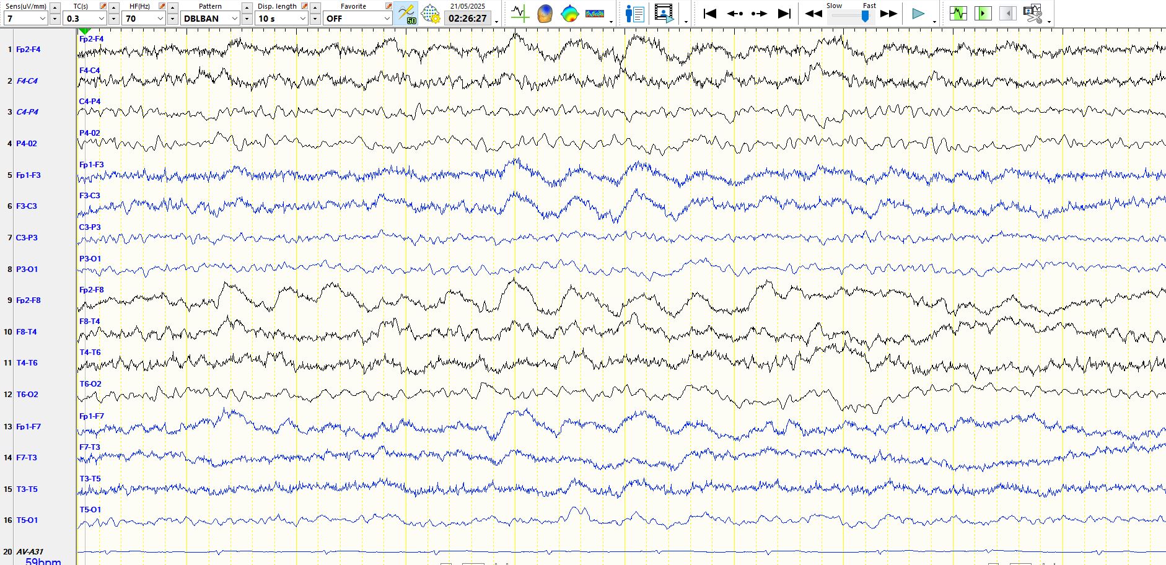1166x565 pixels.
Task: Select channel 12 T6-O2 in the channel list
Action: click(27, 395)
